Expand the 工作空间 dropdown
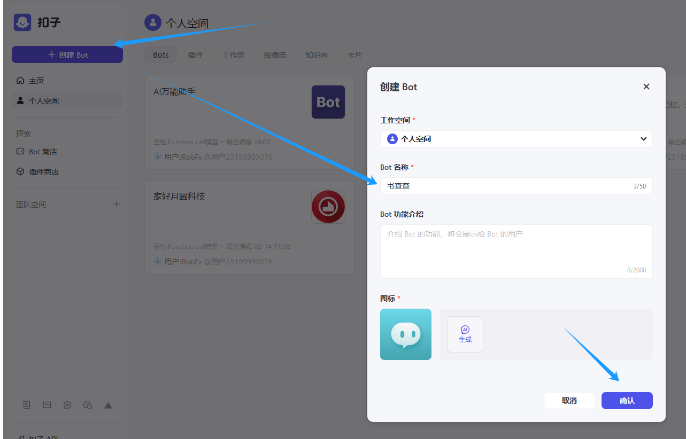Viewport: 686px width, 439px height. click(x=516, y=139)
